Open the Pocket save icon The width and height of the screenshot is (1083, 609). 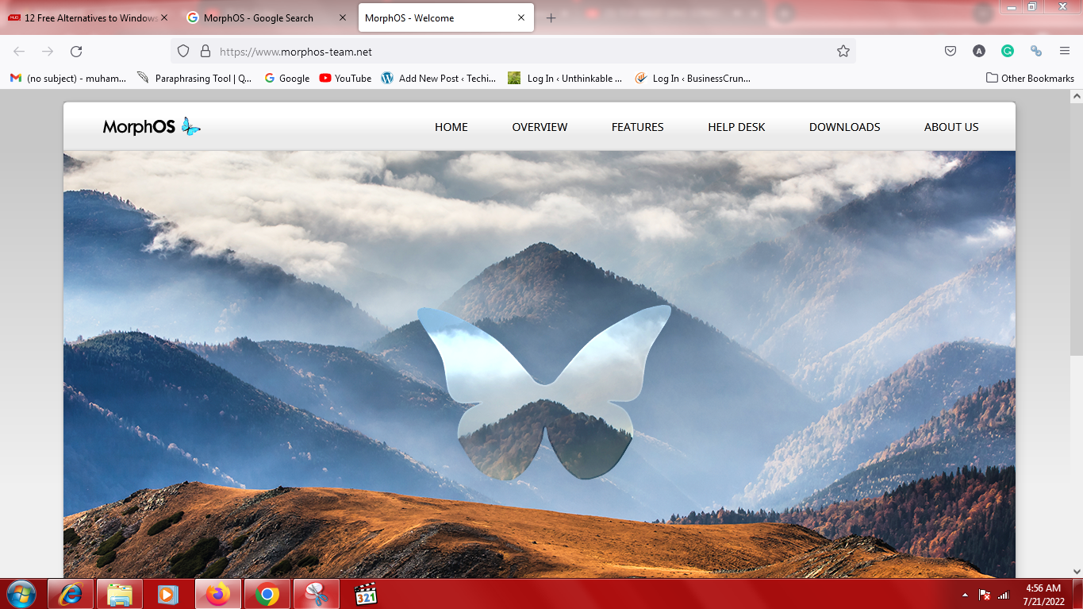coord(951,51)
